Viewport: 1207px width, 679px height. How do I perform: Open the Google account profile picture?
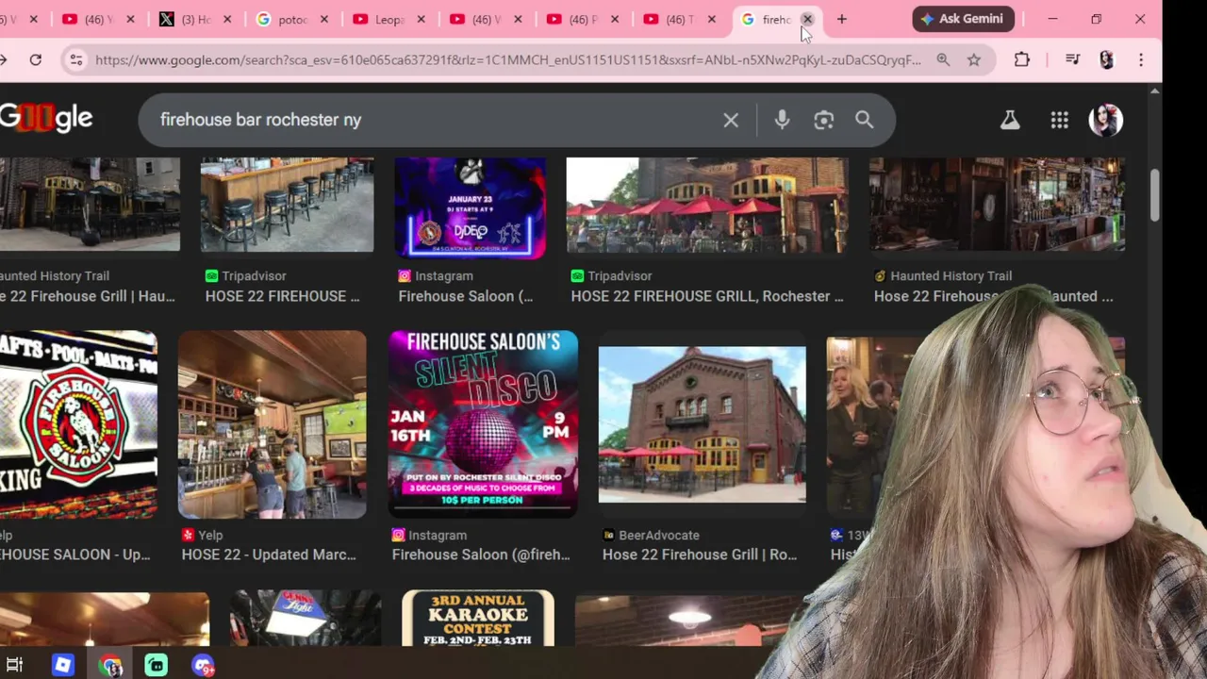pos(1106,120)
